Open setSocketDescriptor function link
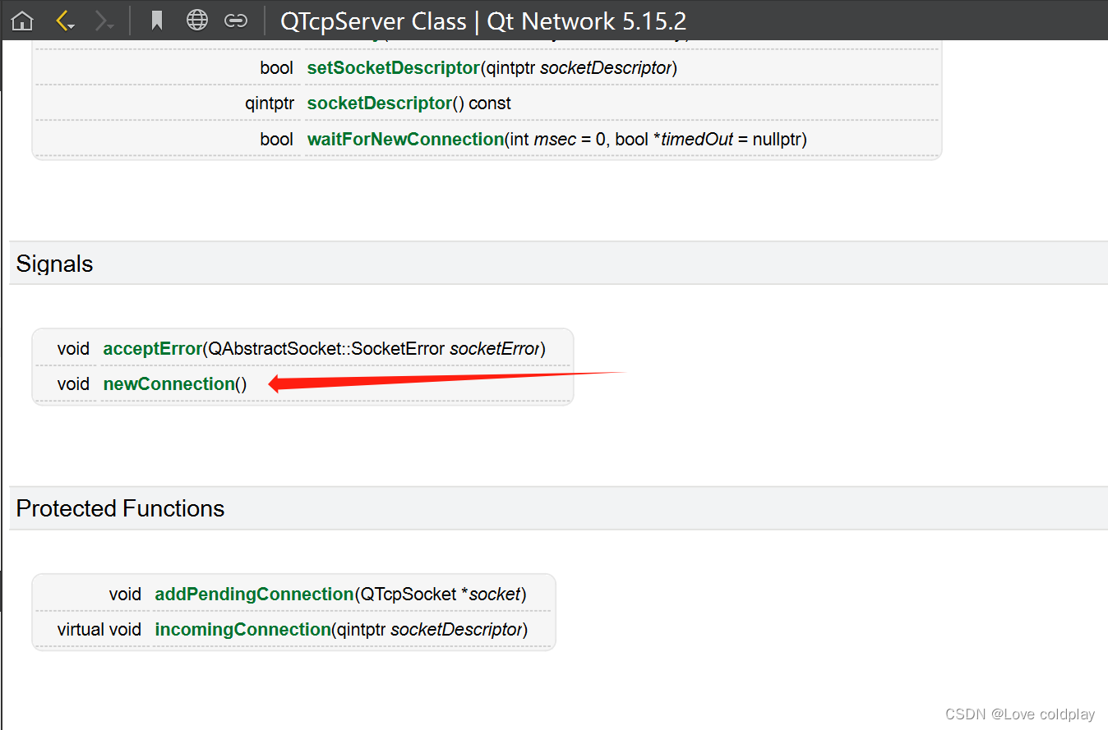Screen dimensions: 1108x730 pos(393,68)
